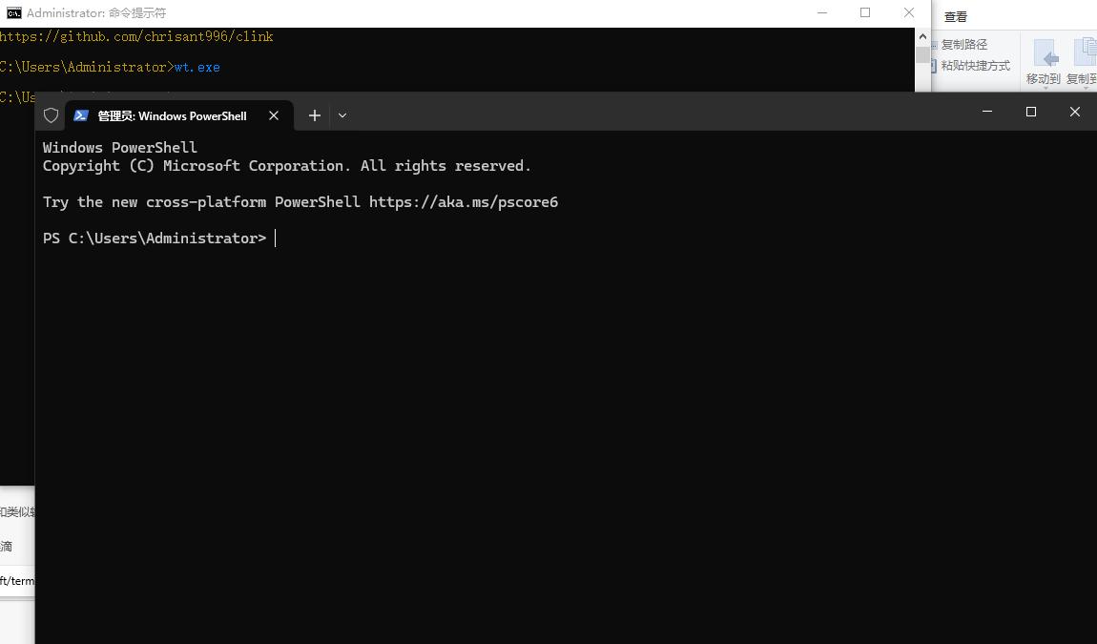The width and height of the screenshot is (1097, 644).
Task: Click the PowerShell command prompt input area
Action: tap(277, 238)
